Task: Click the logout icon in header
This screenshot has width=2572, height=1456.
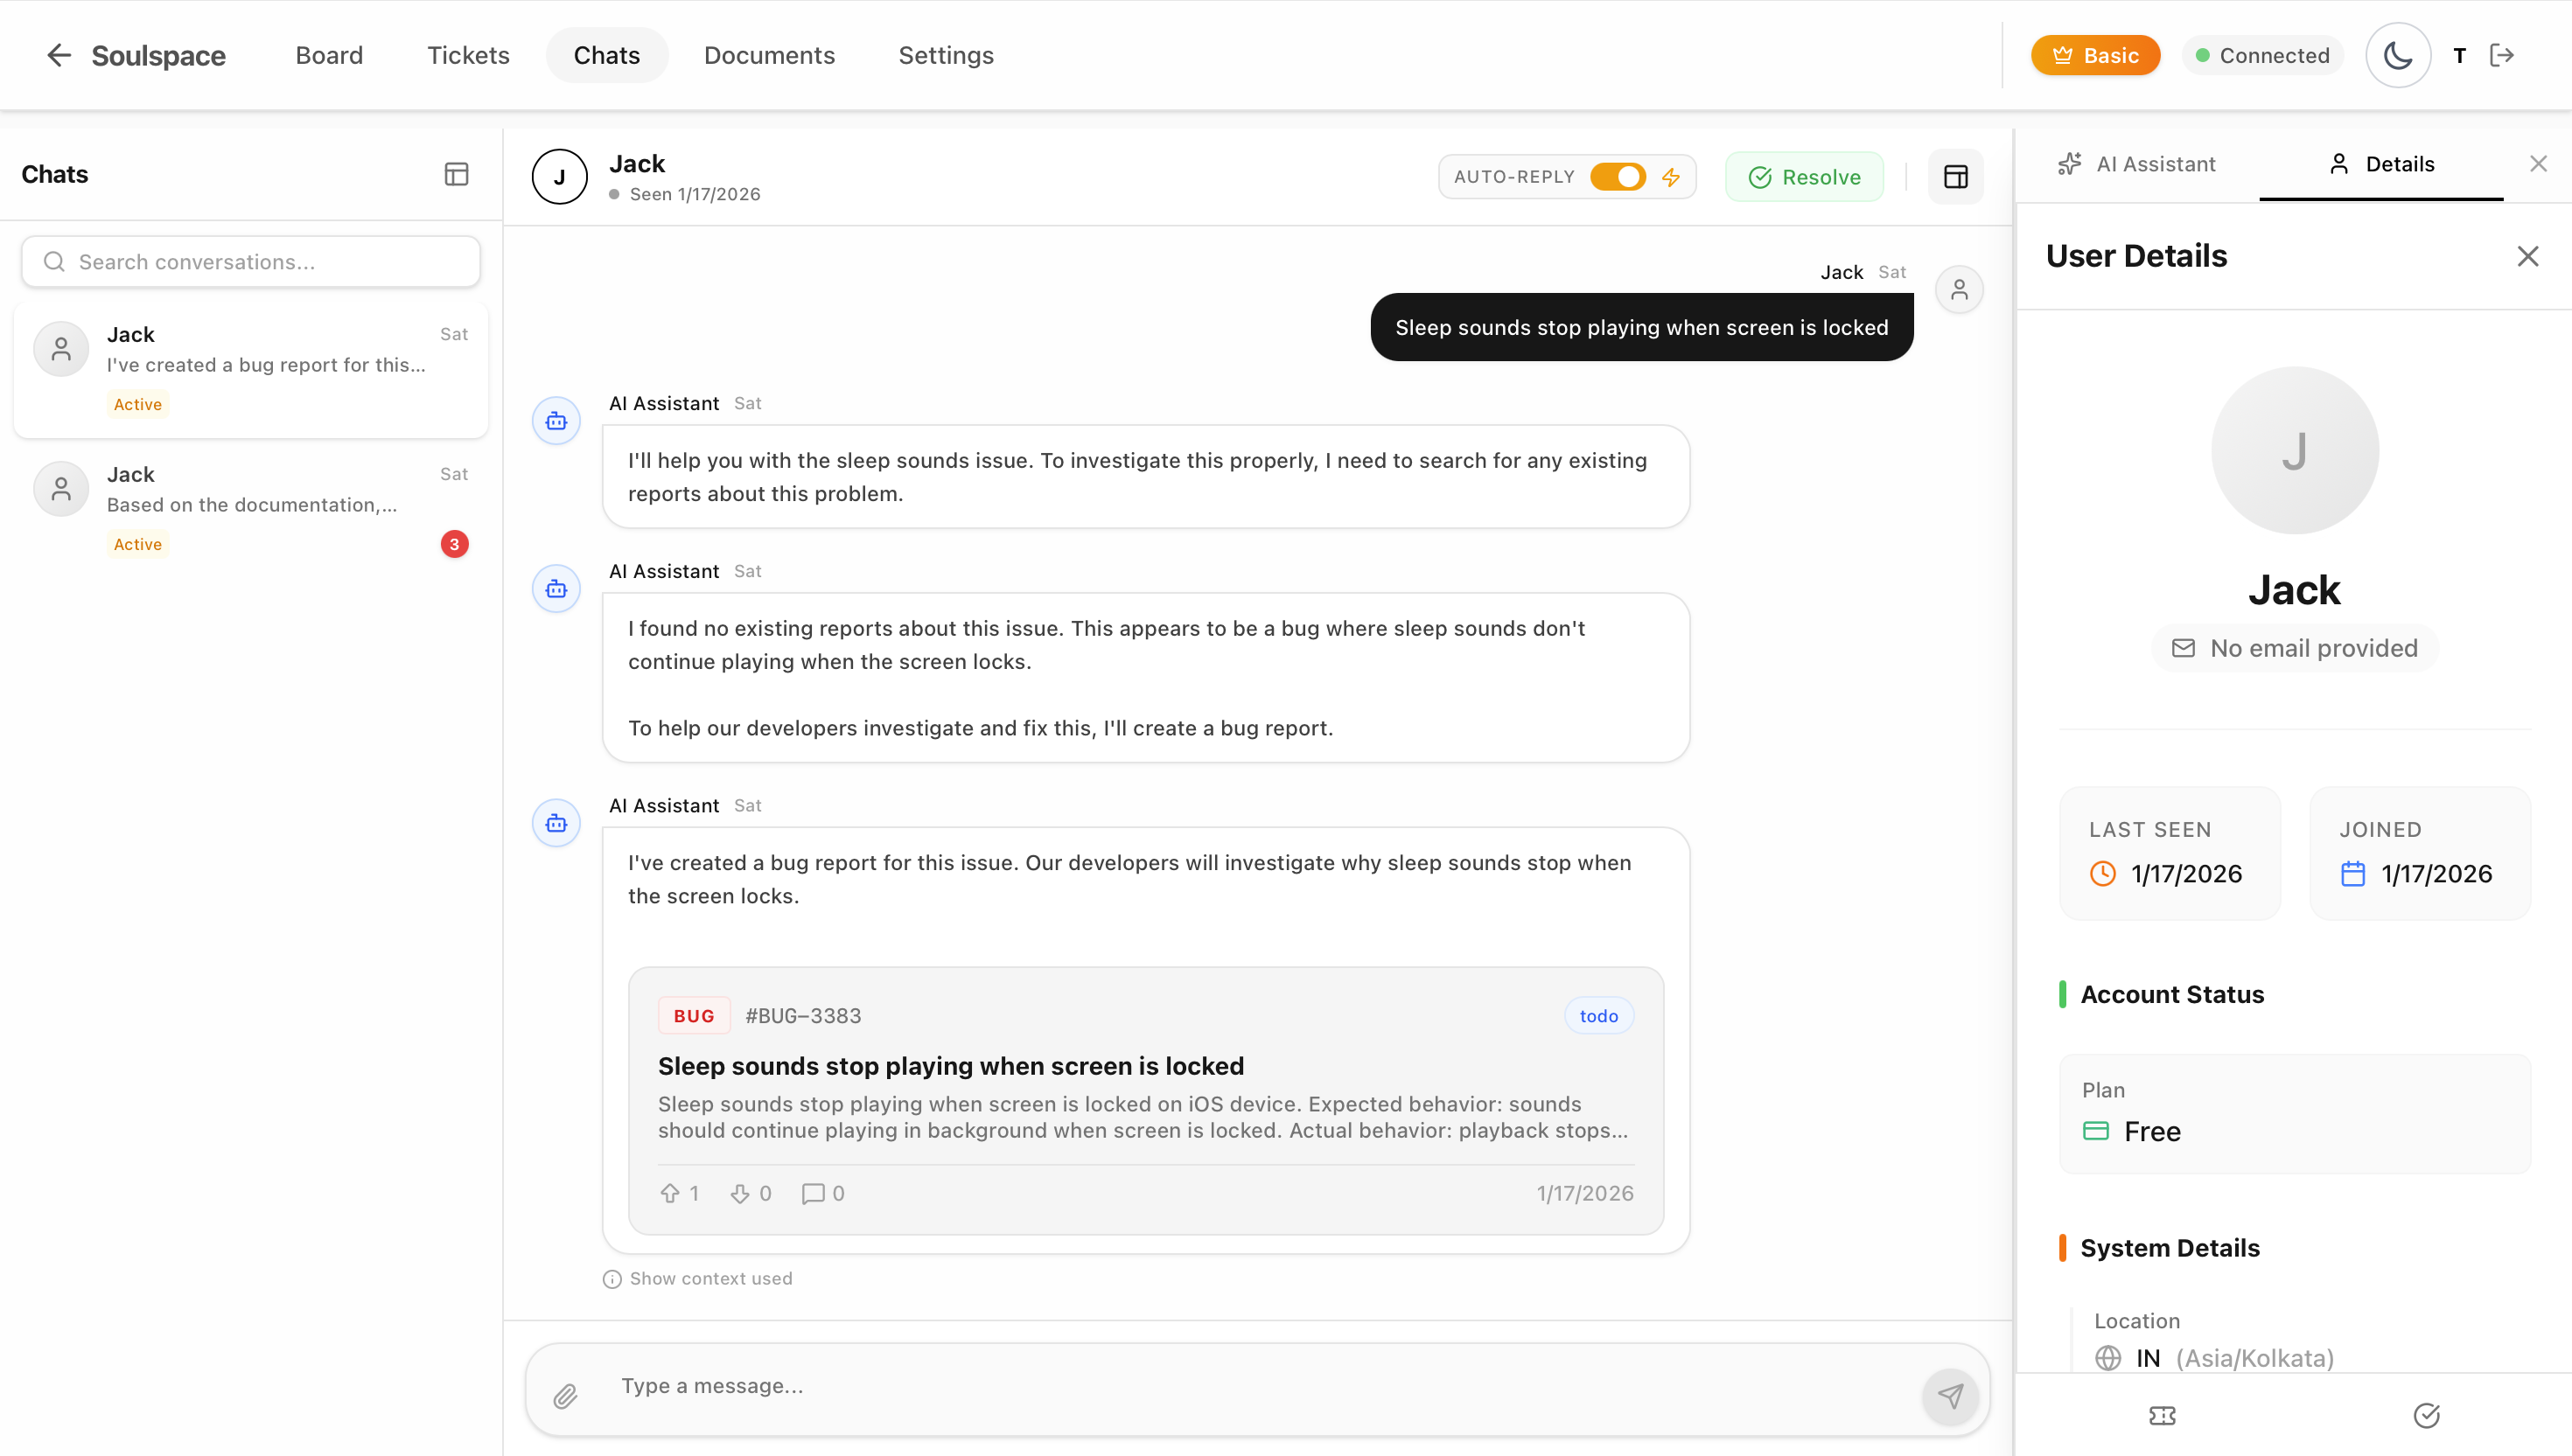Action: tap(2502, 55)
